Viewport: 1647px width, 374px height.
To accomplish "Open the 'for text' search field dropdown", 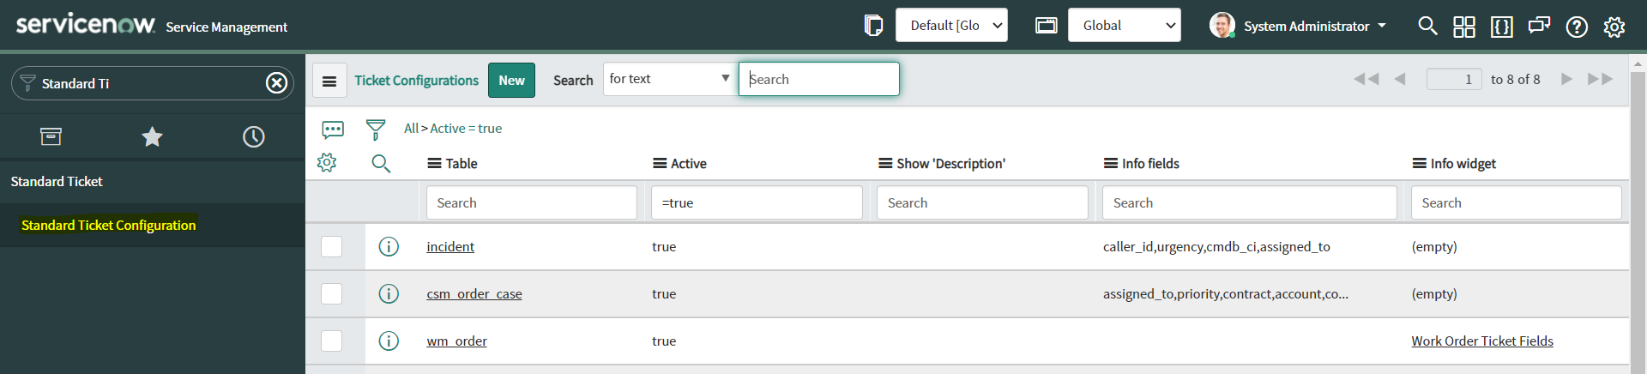I will pos(668,79).
